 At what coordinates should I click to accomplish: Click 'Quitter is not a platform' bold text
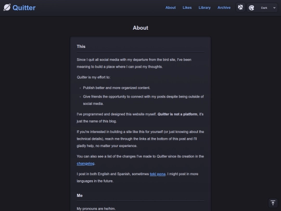[177, 114]
